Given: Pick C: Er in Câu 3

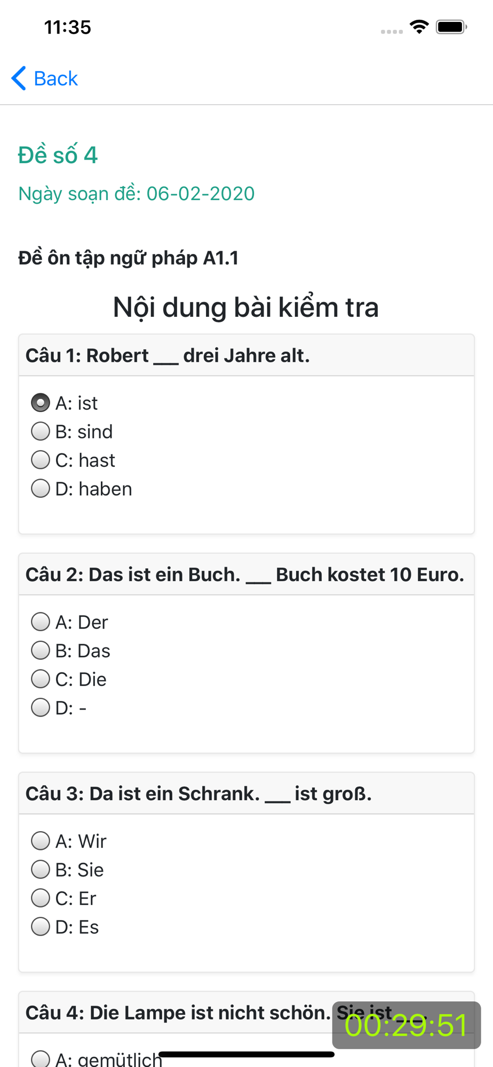Looking at the screenshot, I should pos(41,898).
